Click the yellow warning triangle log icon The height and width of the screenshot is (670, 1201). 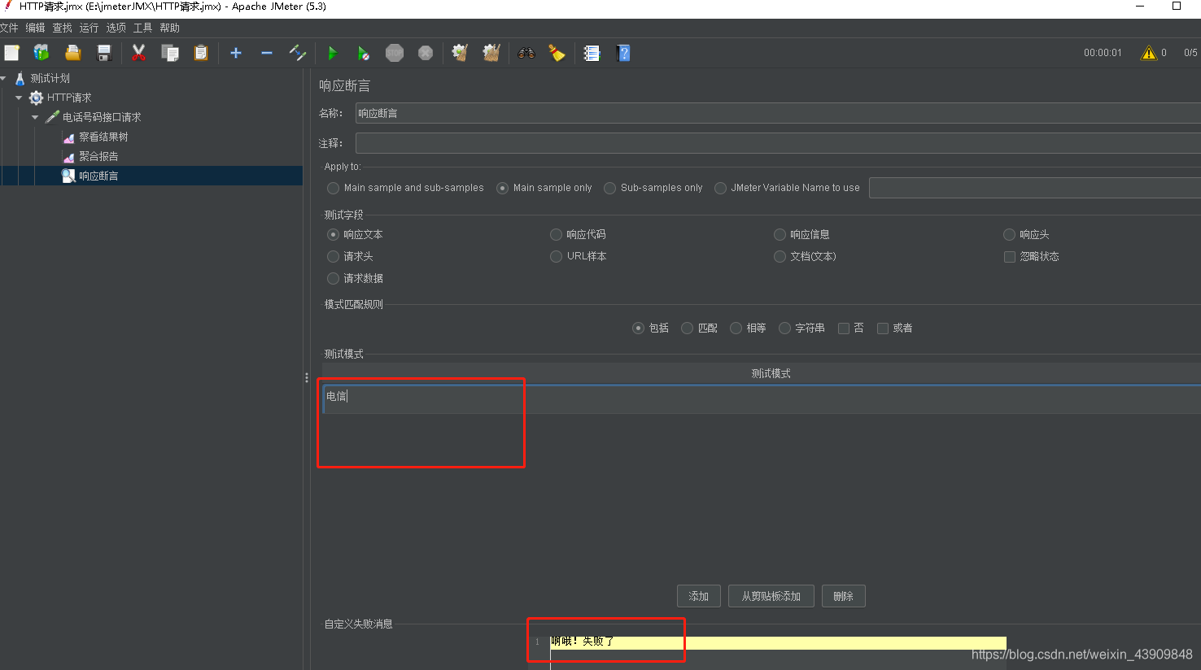1149,53
